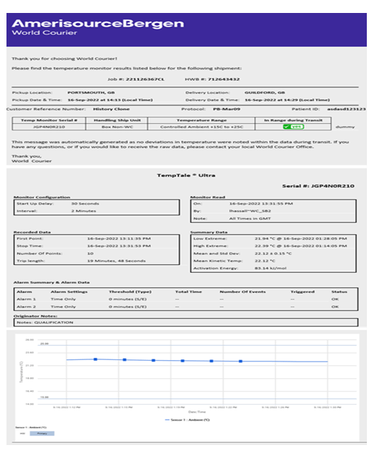
Task: Click Trip length 19 Minutes, 48 Seconds
Action: pos(117,261)
